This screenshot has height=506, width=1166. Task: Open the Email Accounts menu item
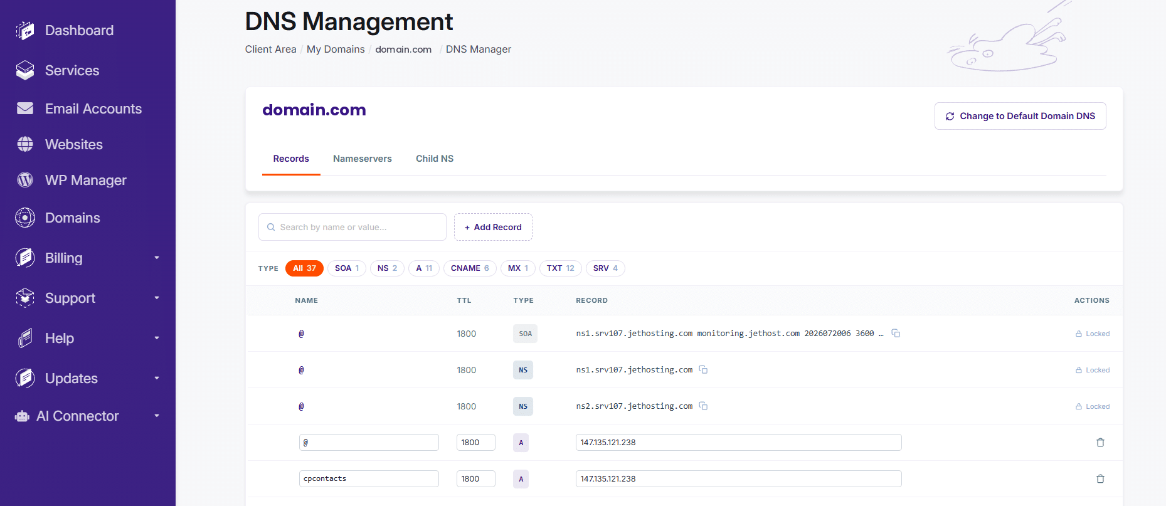(93, 108)
